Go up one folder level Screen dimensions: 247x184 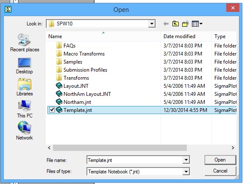point(175,24)
